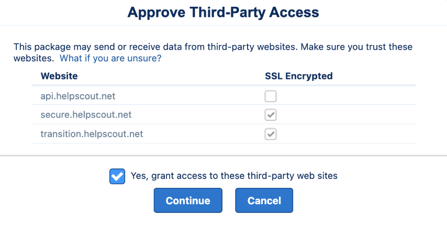Image resolution: width=447 pixels, height=225 pixels.
Task: Click the 'Approve Third-Party Access' title
Action: pyautogui.click(x=223, y=12)
